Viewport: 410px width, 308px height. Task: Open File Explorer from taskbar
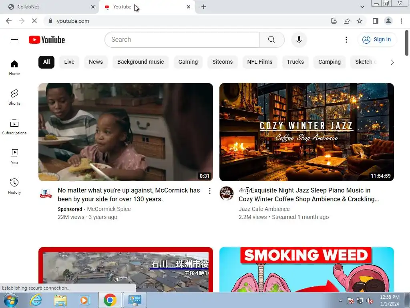pyautogui.click(x=60, y=300)
